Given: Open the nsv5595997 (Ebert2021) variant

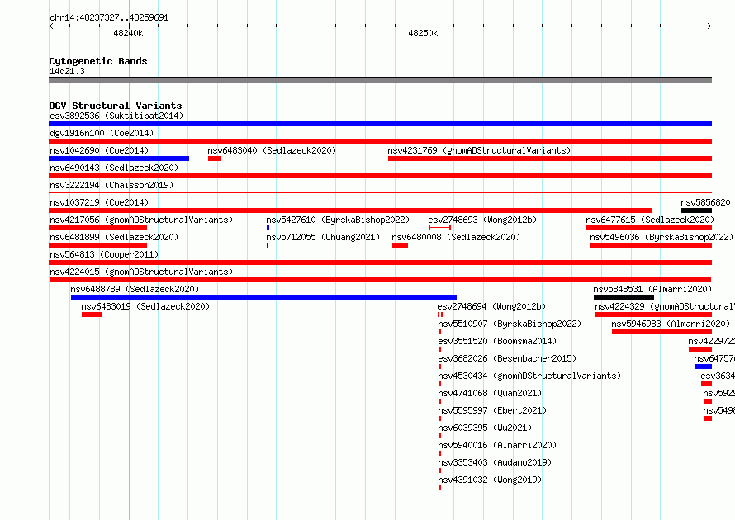Looking at the screenshot, I should 492,410.
